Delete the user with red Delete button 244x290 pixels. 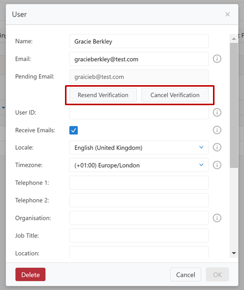30,274
